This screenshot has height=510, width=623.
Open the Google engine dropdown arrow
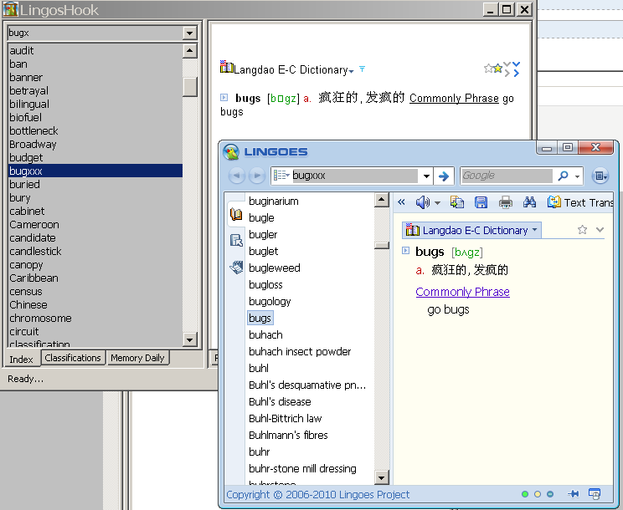[577, 176]
